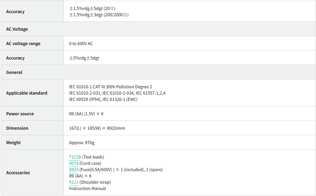
Task: Click the 8923 fuse link
Action: point(74,170)
